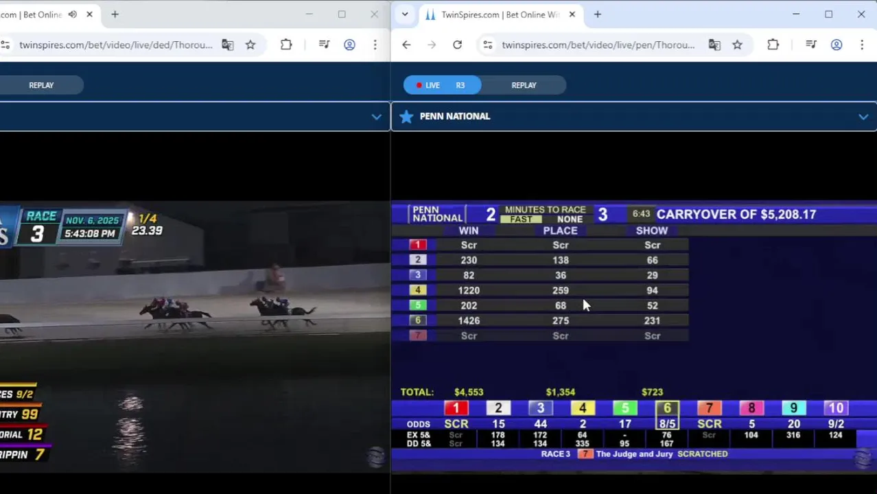Click the Penn National tote board video
The image size is (877, 494).
pos(634,336)
